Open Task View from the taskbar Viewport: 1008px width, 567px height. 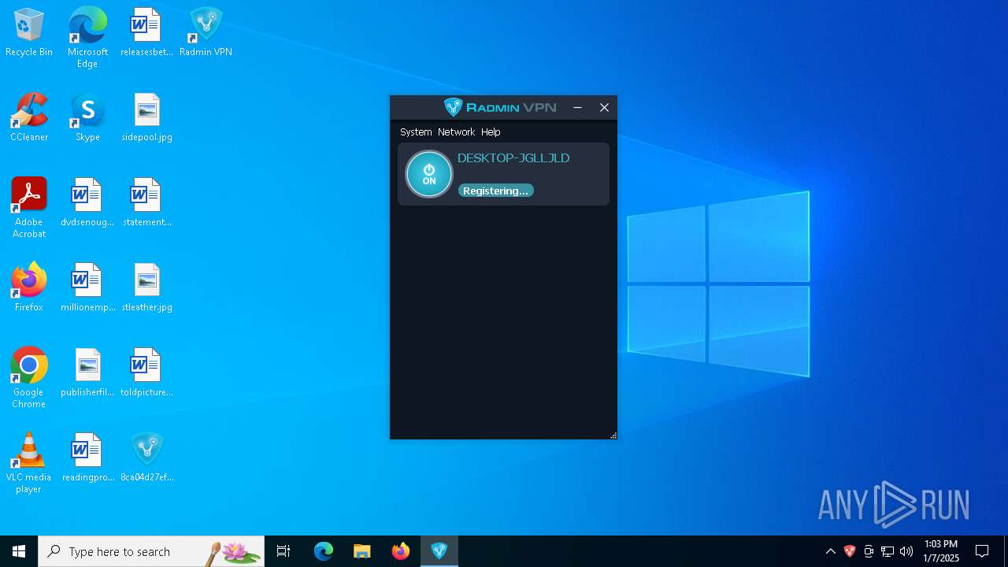283,551
